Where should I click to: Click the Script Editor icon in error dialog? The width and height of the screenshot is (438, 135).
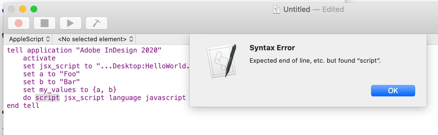222,61
